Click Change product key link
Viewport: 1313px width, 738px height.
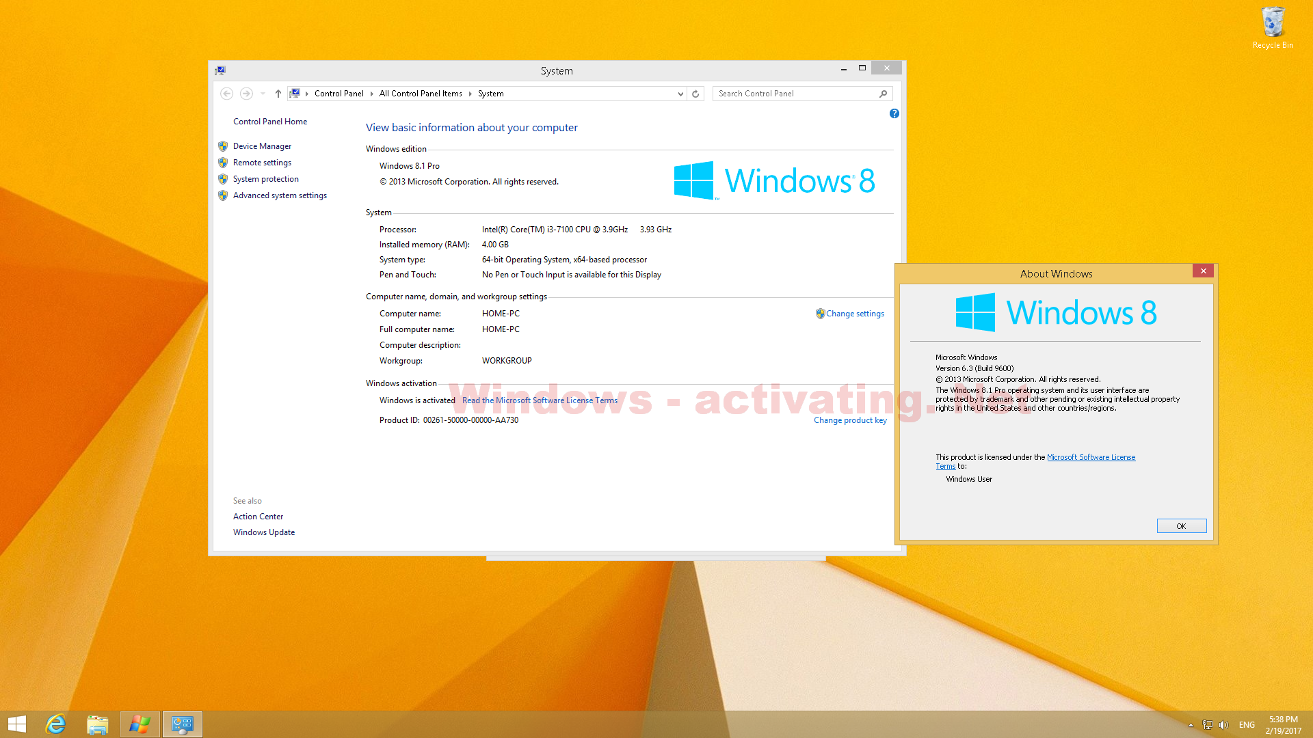click(x=849, y=419)
